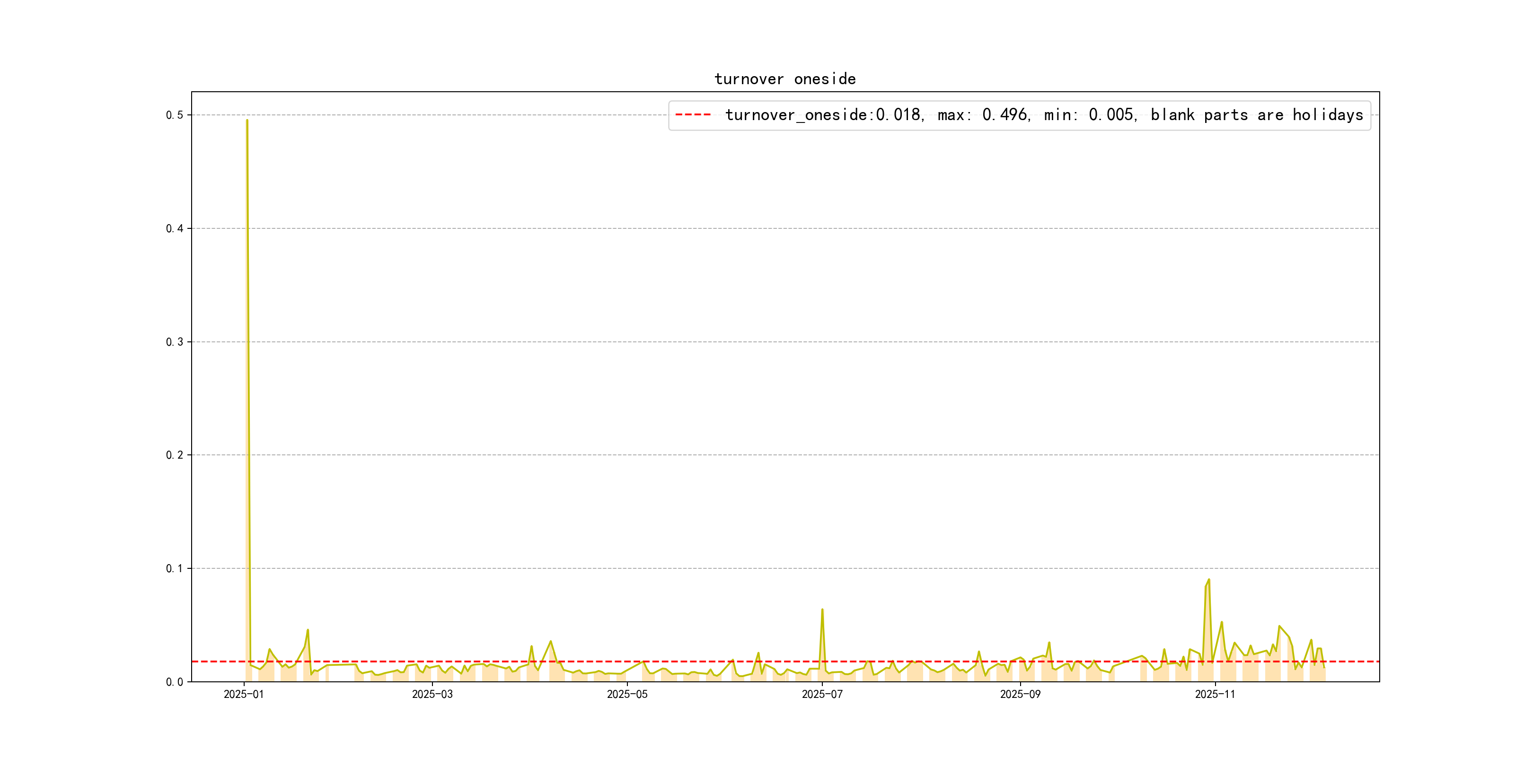Click the 0.5 y-axis tick label
The width and height of the screenshot is (1533, 766).
click(x=175, y=115)
